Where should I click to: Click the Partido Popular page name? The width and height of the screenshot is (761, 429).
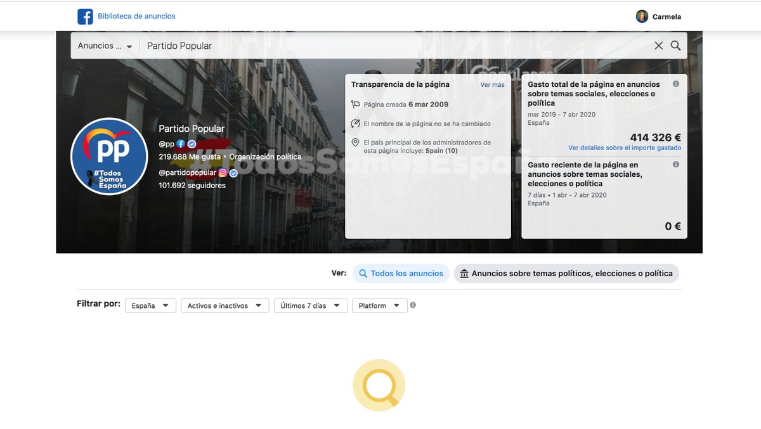coord(192,129)
